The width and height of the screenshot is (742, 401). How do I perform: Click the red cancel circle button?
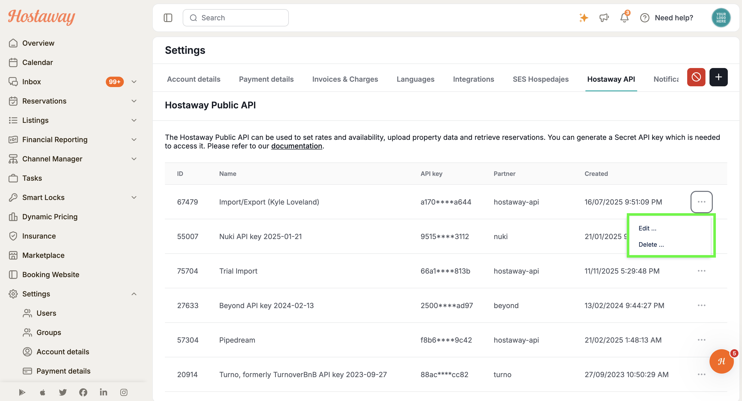696,77
